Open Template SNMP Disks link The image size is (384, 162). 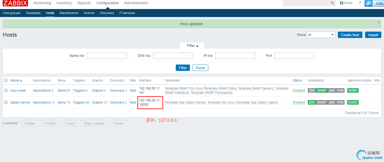(x=220, y=88)
